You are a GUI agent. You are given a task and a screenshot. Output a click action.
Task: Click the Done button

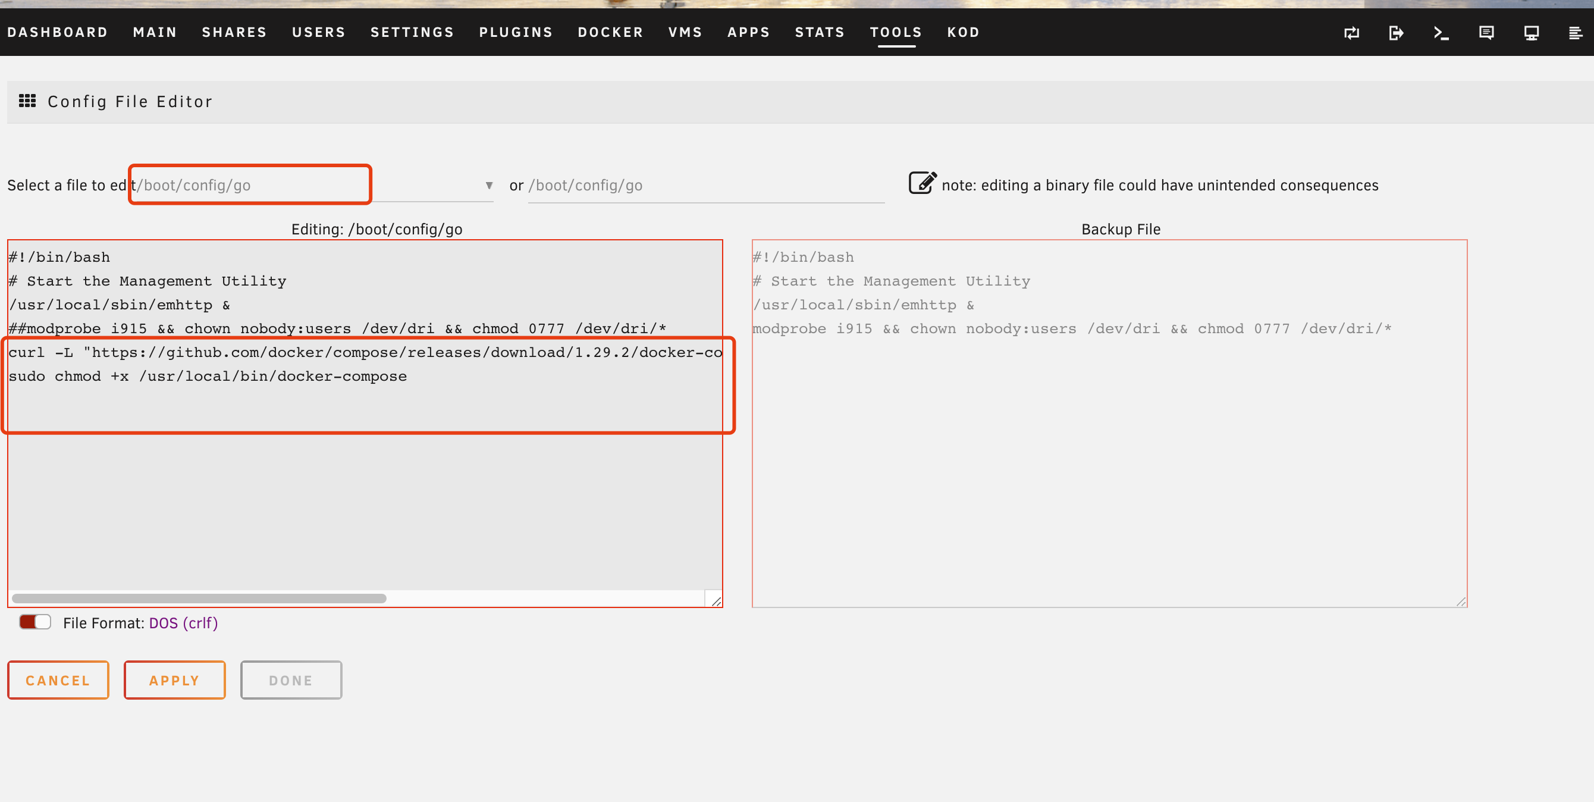[x=291, y=680]
